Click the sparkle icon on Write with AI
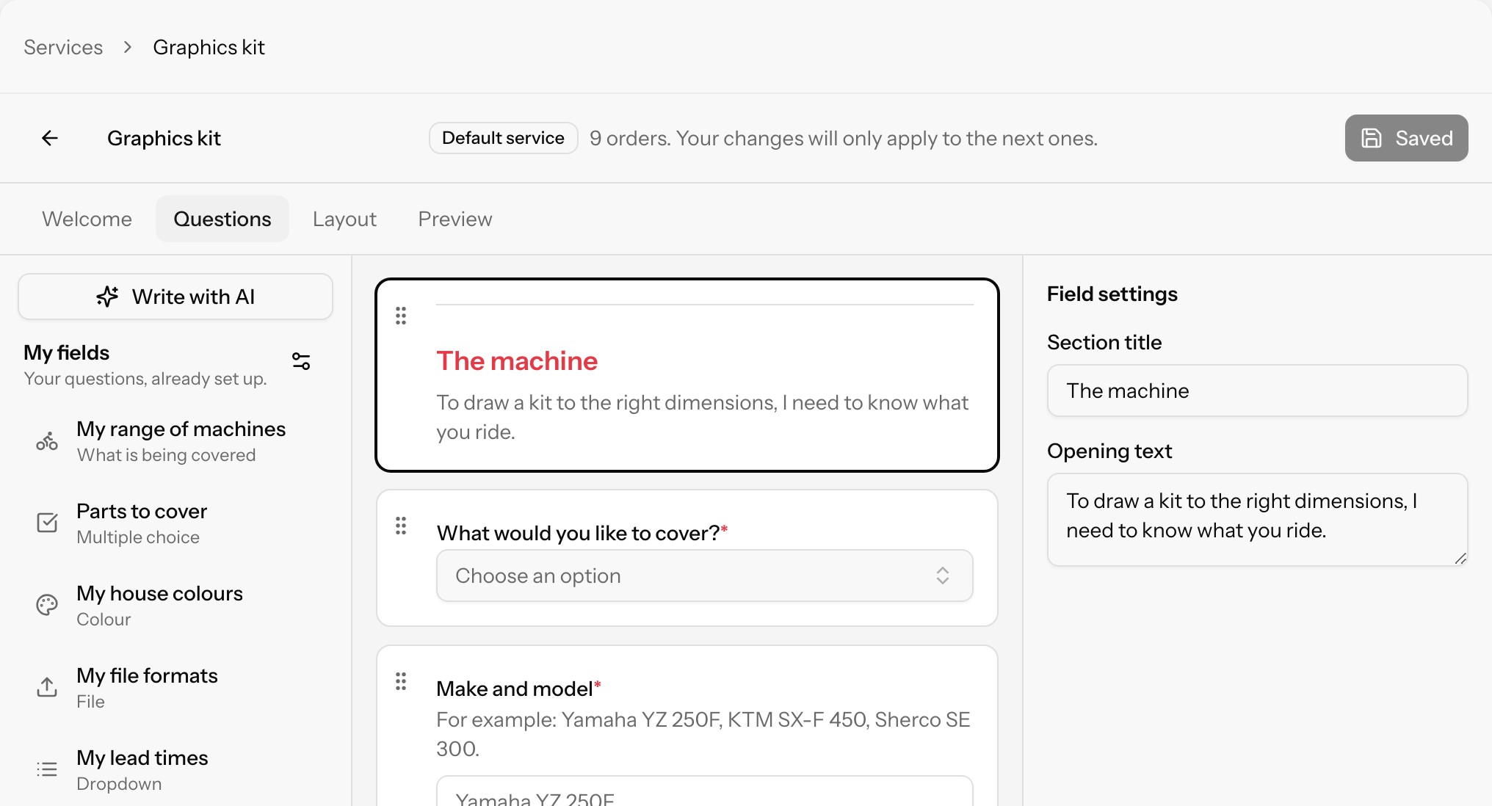 tap(107, 297)
